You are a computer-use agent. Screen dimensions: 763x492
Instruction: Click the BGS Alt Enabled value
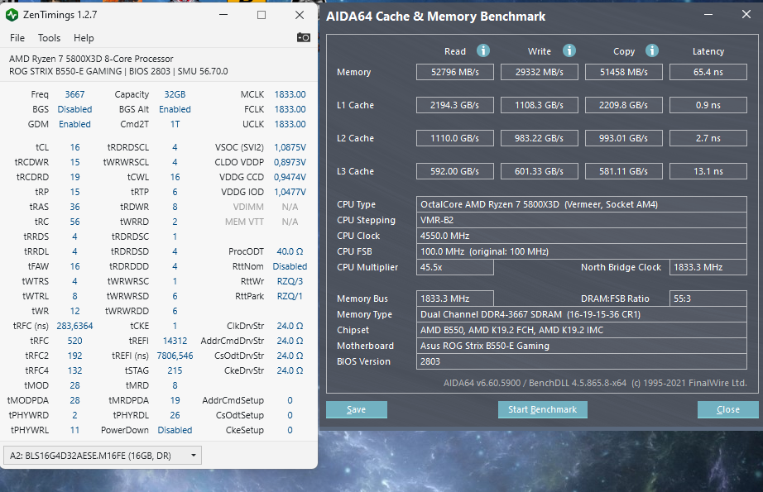(x=175, y=109)
